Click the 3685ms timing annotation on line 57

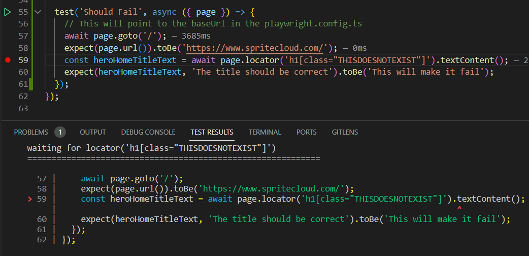(x=196, y=36)
